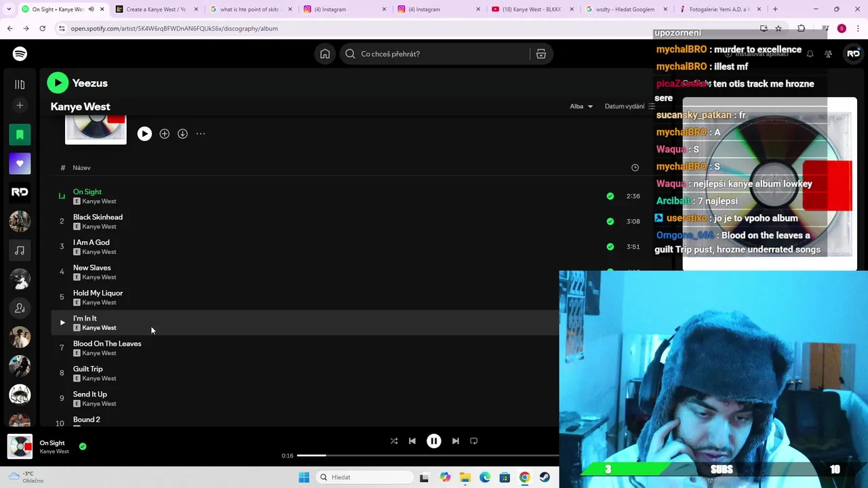Download the Yeezus album
Image resolution: width=868 pixels, height=488 pixels.
coord(182,134)
